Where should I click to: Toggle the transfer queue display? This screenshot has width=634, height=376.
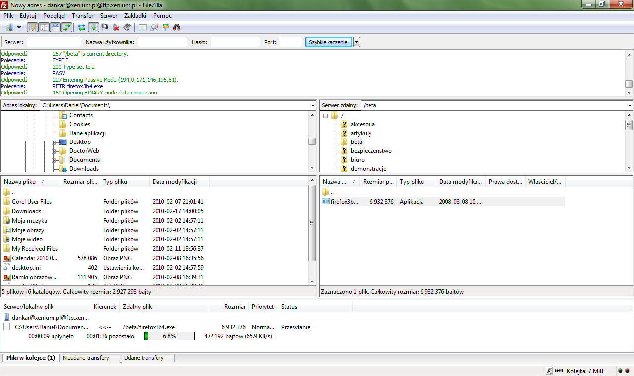(67, 27)
